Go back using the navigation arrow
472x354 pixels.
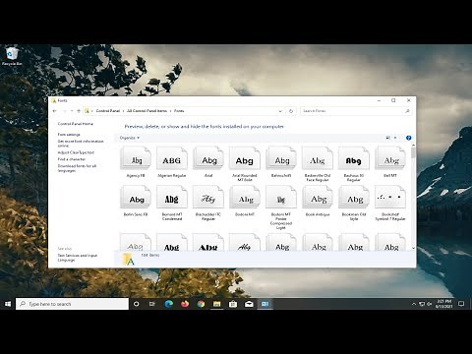(x=55, y=111)
